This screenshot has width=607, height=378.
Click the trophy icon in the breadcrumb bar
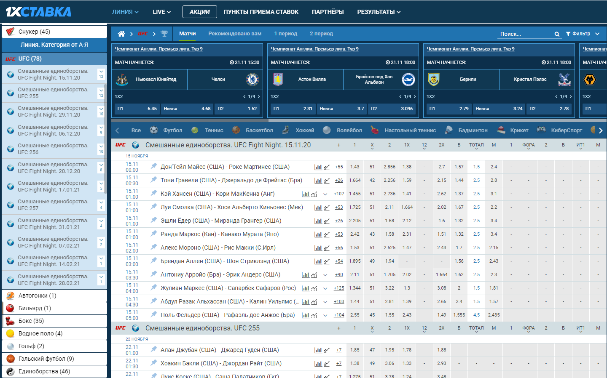coord(164,34)
